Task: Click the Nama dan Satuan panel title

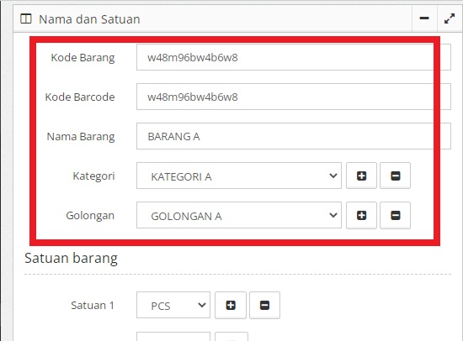Action: click(x=89, y=19)
